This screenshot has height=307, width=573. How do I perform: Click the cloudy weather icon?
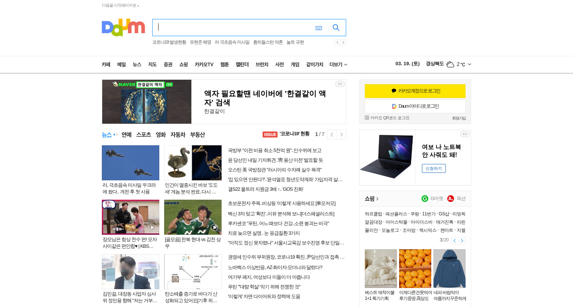450,64
